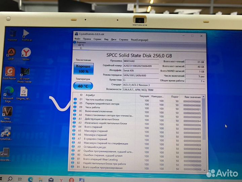Image resolution: width=242 pixels, height=182 pixels.
Task: Select the Всего стираний row
Action: pos(137,128)
